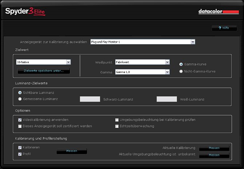
Task: Select the Gamma-Kurve radio option
Action: coord(181,64)
